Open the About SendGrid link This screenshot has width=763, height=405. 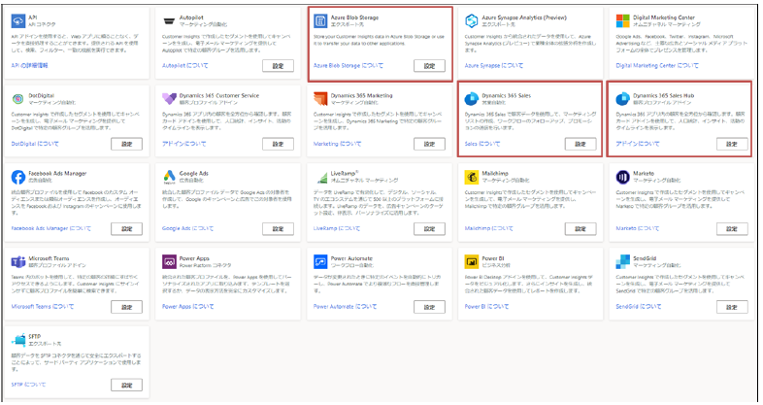[639, 306]
